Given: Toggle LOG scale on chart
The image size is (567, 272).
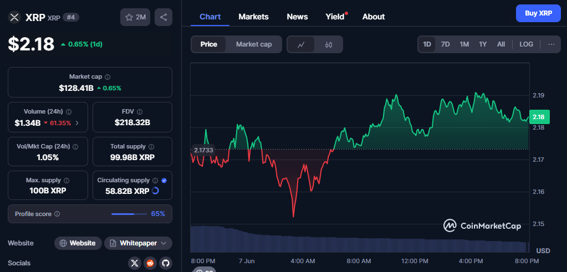Looking at the screenshot, I should pos(526,44).
